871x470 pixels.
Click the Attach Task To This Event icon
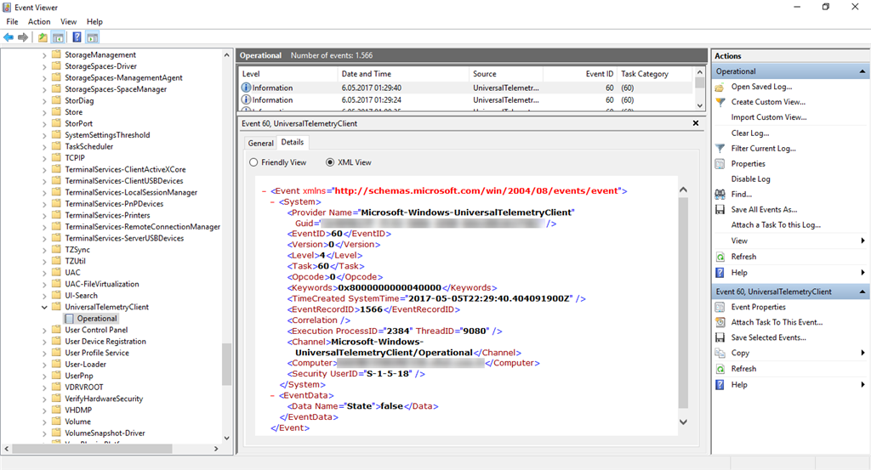tap(720, 322)
